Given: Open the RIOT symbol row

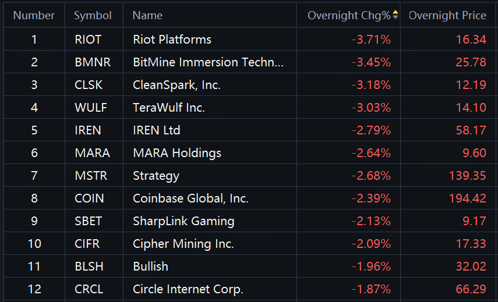Looking at the screenshot, I should [x=88, y=40].
